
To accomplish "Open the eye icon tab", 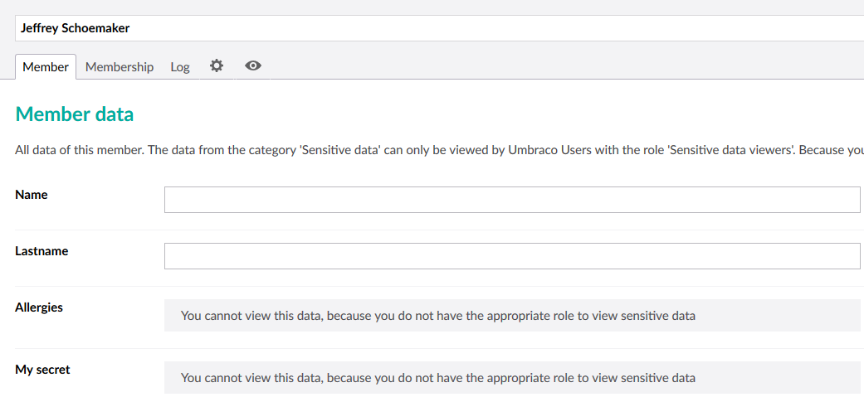I will (x=253, y=66).
